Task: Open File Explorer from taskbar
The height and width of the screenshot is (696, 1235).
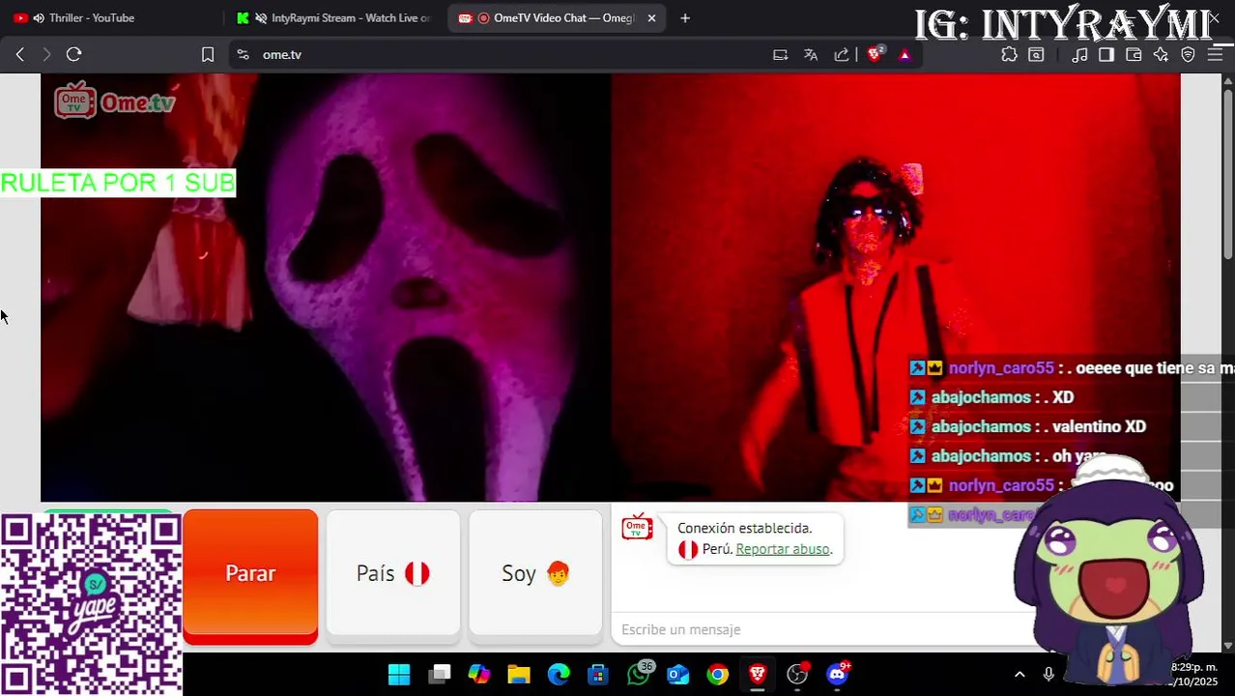Action: coord(519,675)
